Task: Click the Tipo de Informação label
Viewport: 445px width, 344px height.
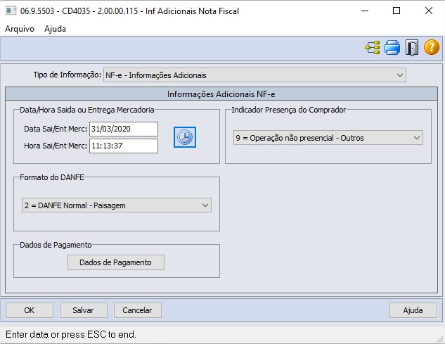Action: coord(67,75)
